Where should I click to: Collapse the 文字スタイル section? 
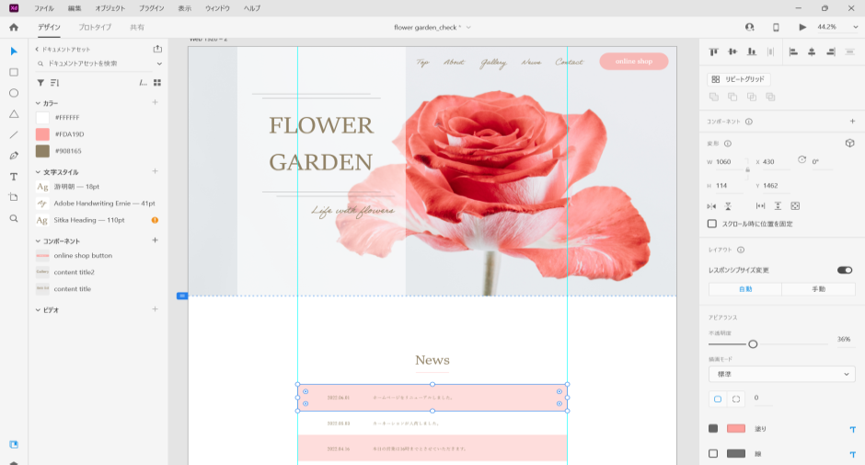coord(39,172)
